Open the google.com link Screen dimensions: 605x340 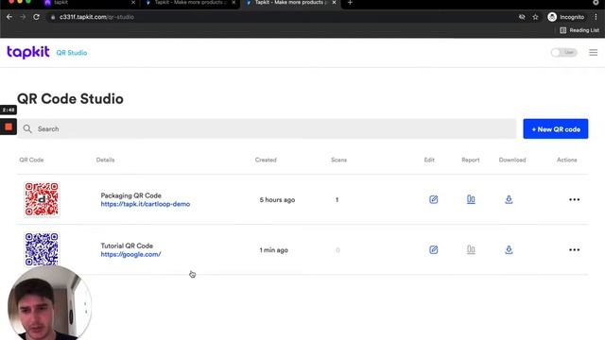[x=130, y=254]
